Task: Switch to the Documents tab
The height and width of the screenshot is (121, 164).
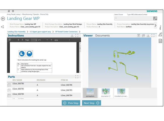Action: 102,36
